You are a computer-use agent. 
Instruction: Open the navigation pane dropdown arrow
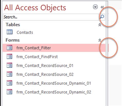click(95, 7)
